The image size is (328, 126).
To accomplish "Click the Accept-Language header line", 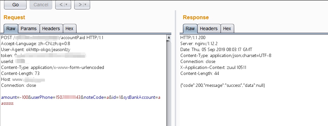I will point(36,43).
